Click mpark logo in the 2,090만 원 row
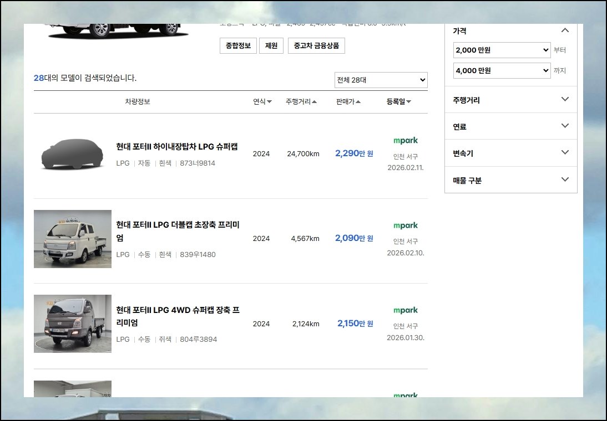The image size is (607, 421). click(x=405, y=225)
